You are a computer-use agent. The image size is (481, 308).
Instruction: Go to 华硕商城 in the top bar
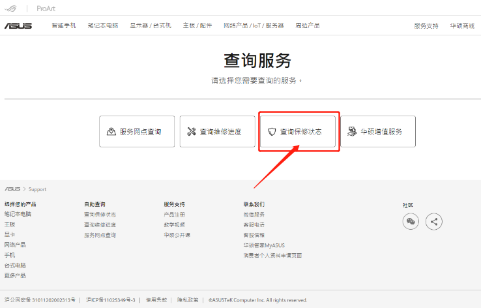point(462,25)
